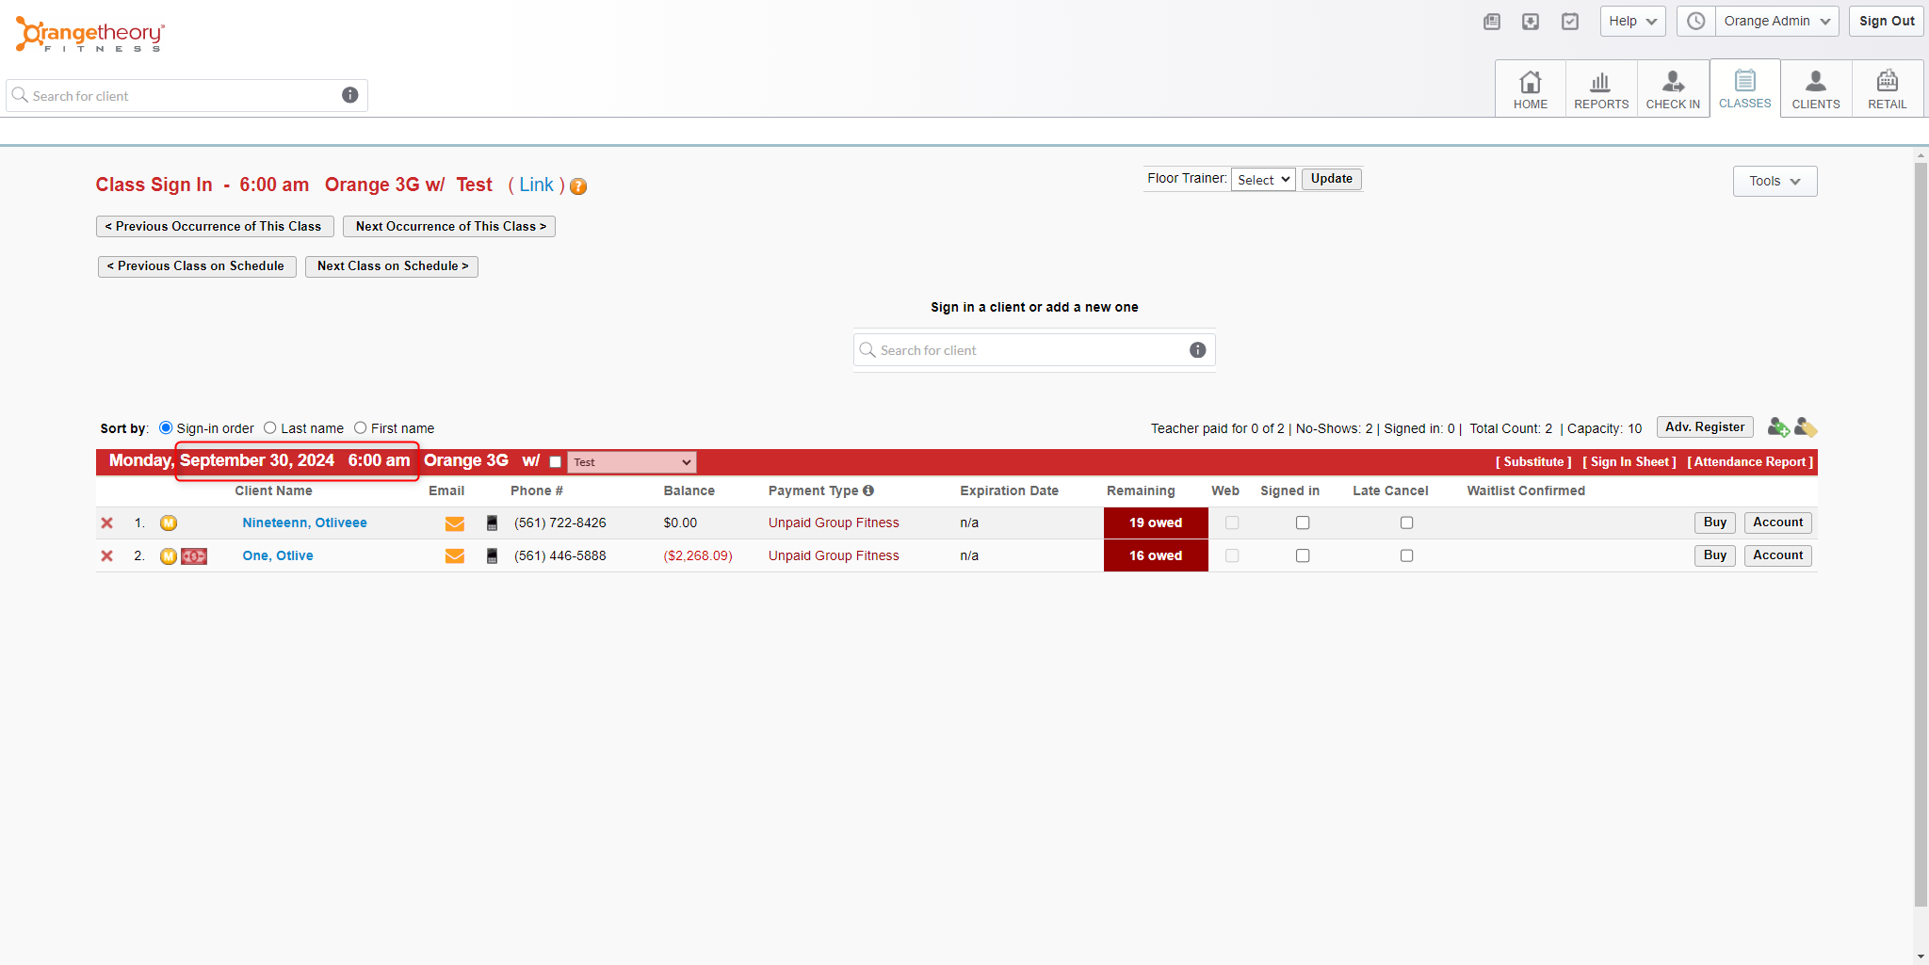Click email icon for One, Otlive

455,556
